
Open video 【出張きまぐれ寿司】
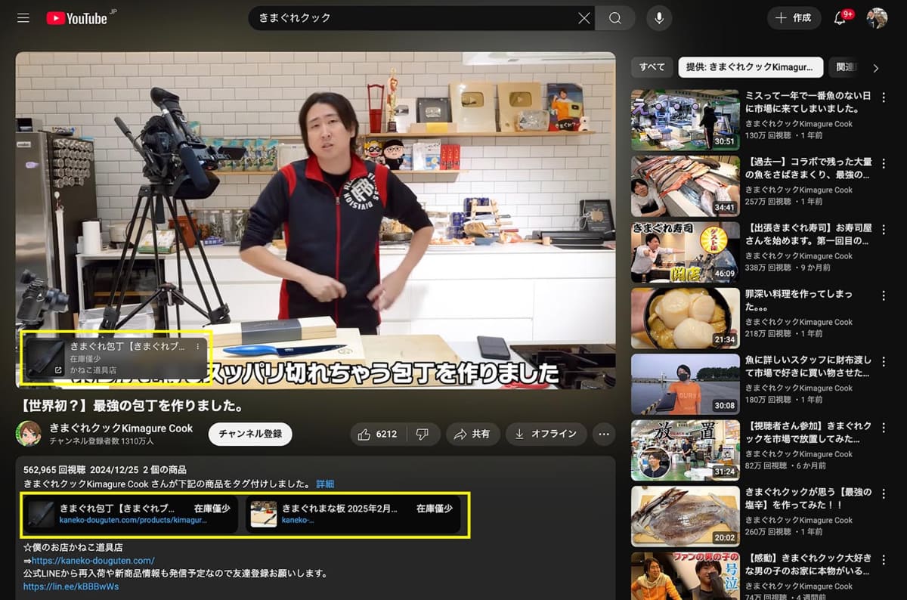pyautogui.click(x=809, y=234)
